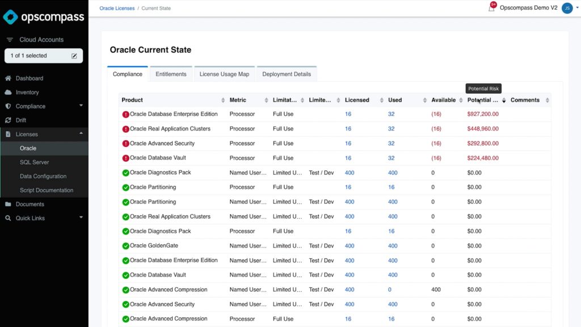Click red alert icon for Oracle Advanced Security

click(125, 144)
